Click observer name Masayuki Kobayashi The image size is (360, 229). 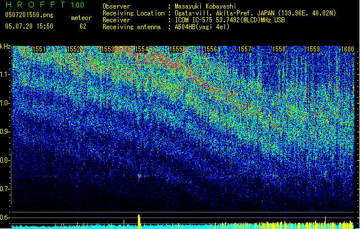(x=205, y=6)
